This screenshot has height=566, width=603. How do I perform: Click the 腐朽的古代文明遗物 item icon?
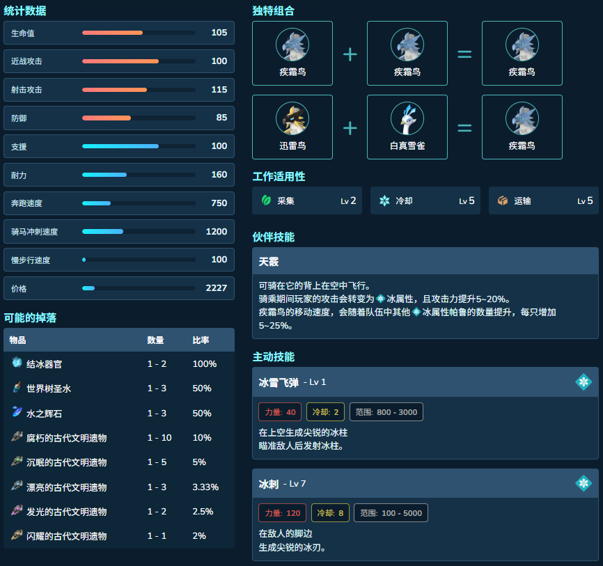(17, 437)
